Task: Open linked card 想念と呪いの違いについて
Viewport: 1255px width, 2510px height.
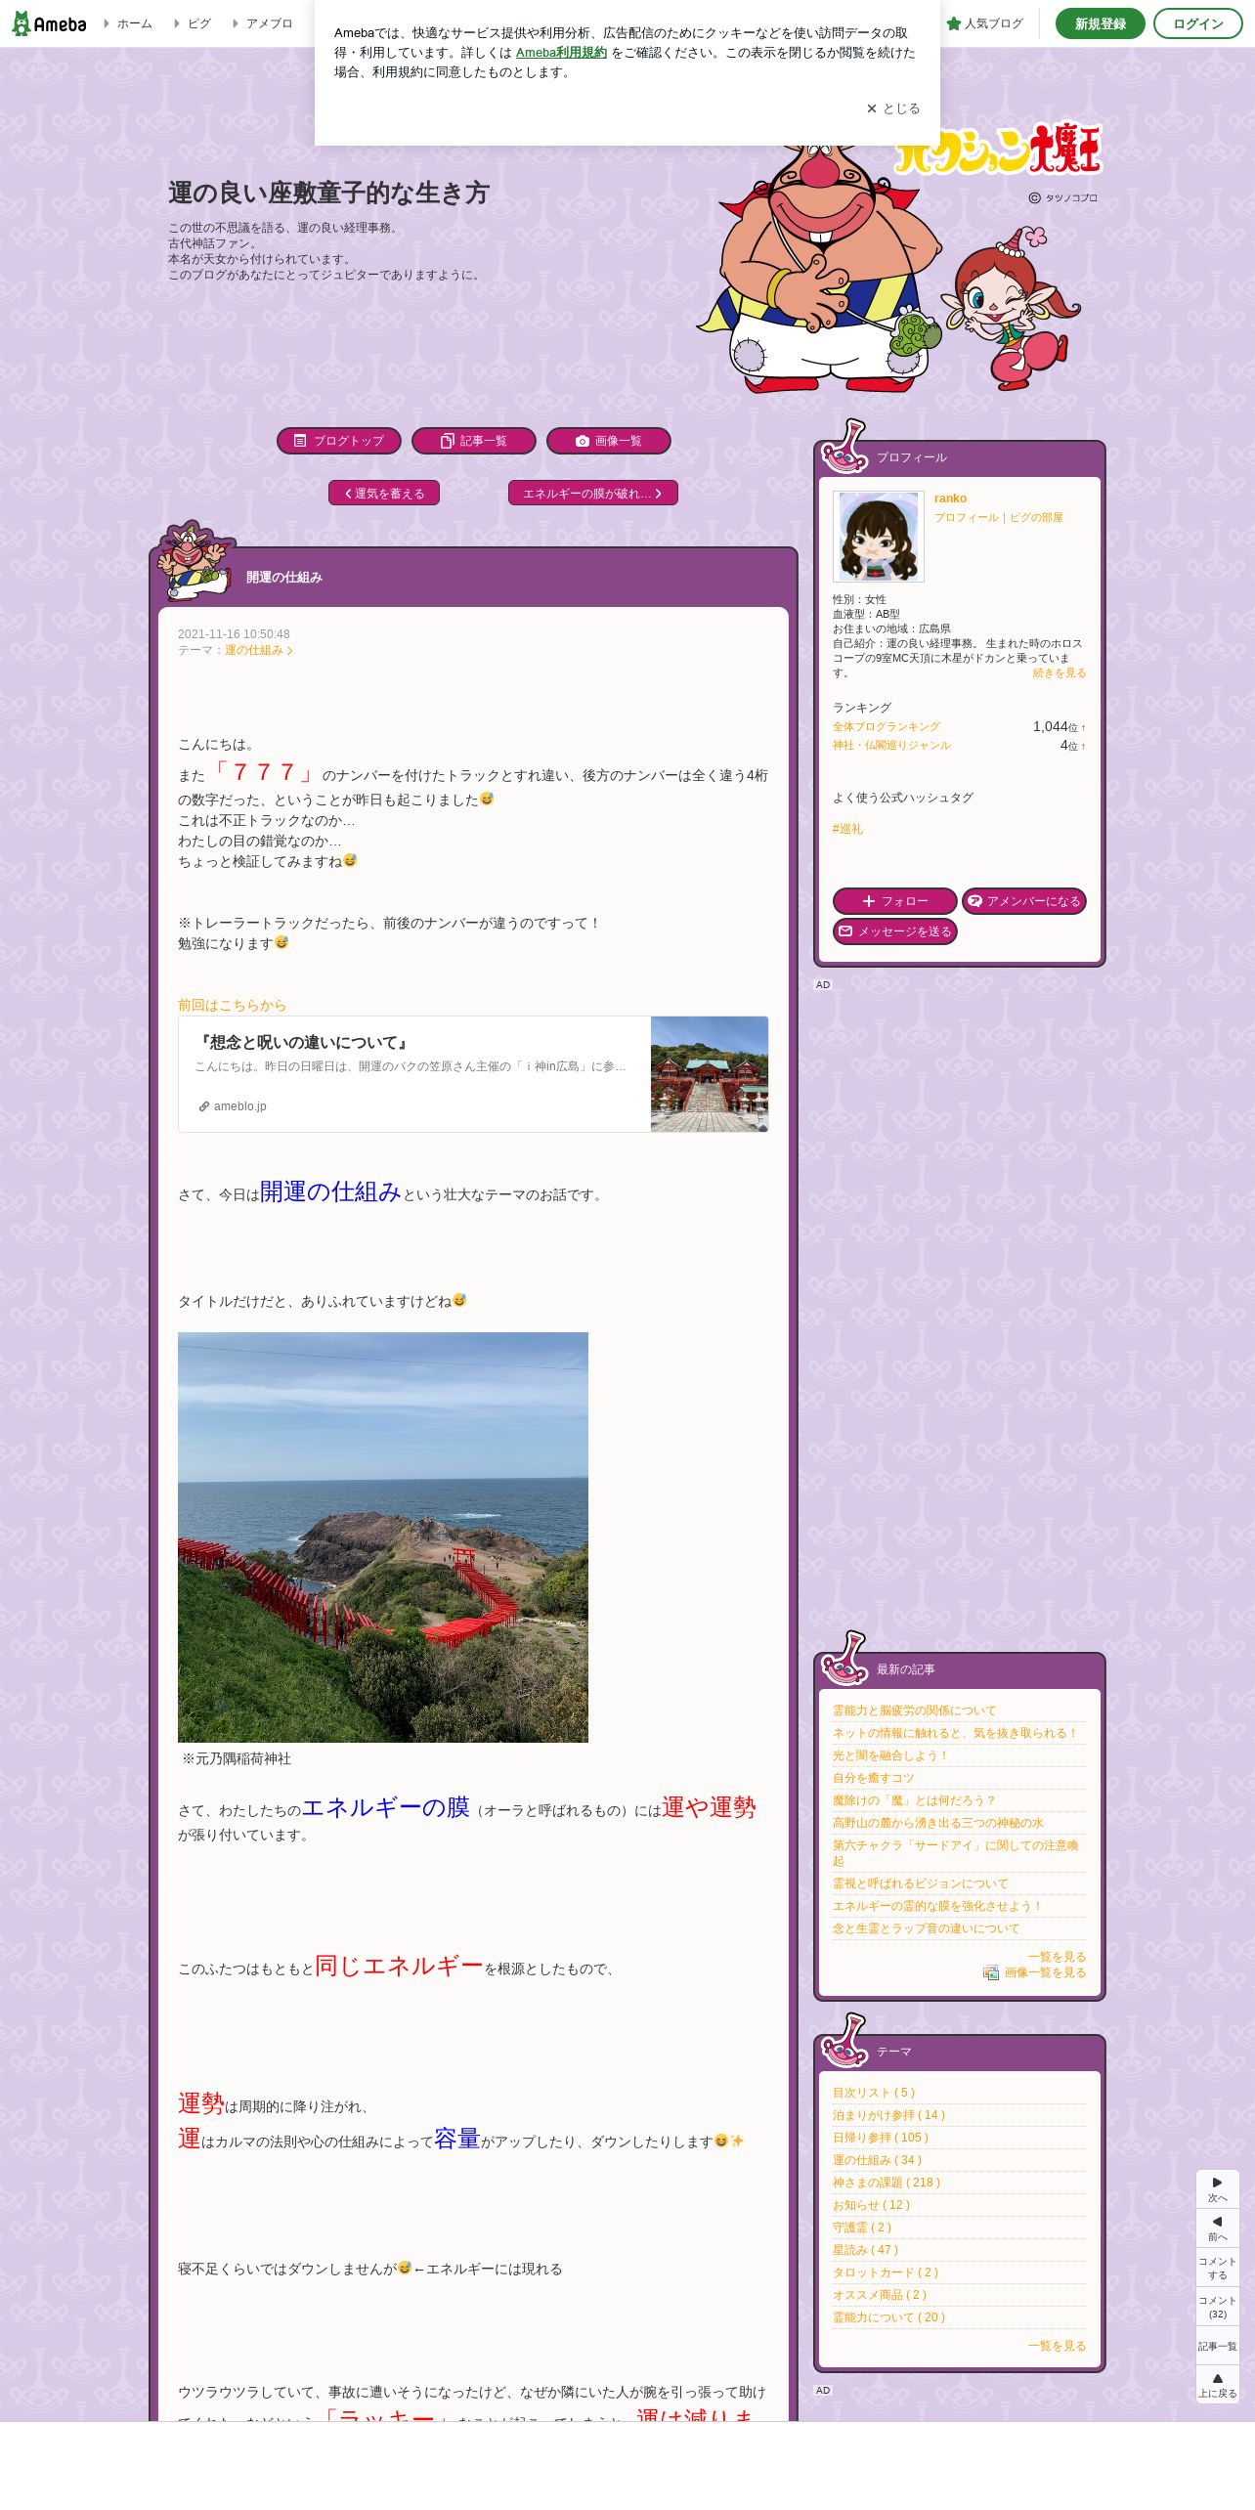Action: click(x=473, y=1074)
